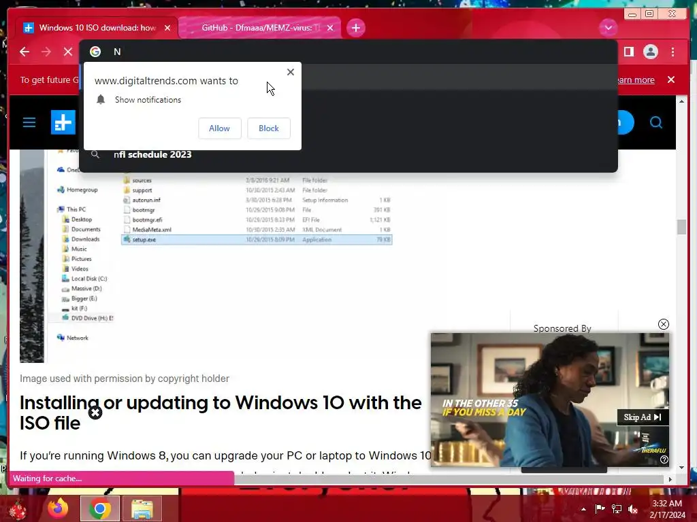Click the page scroll down arrow
This screenshot has height=522, width=697.
[x=681, y=468]
